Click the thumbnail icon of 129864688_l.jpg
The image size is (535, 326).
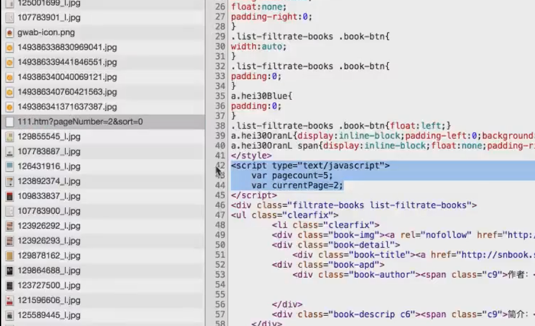coord(10,270)
